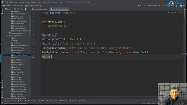Toggle the Project tool window sidebar button
Image resolution: width=187 pixels, height=105 pixels.
pos(2,11)
